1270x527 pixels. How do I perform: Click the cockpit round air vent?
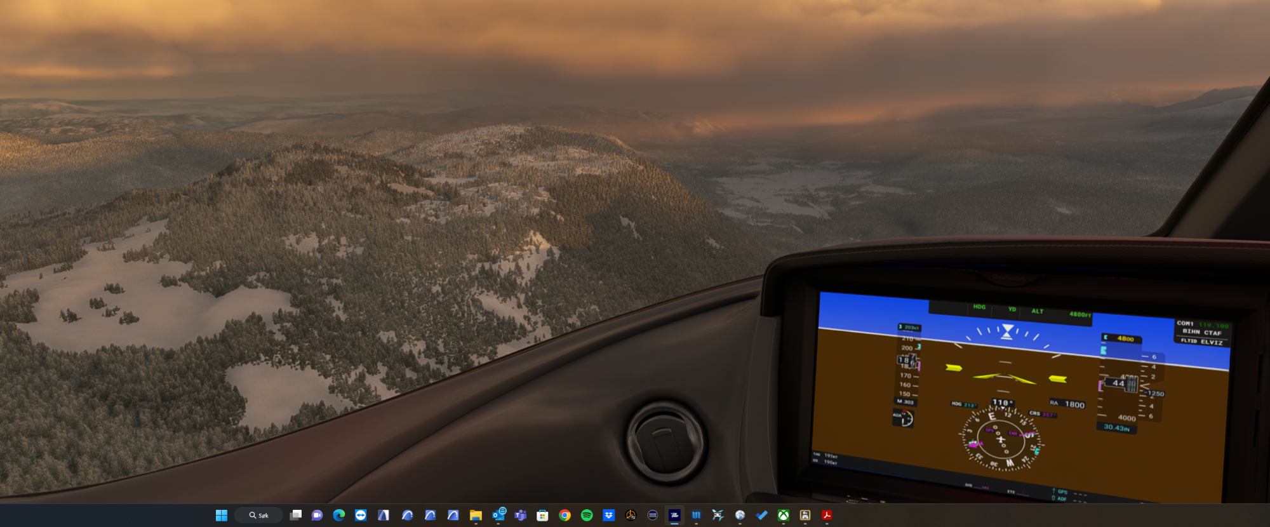(665, 441)
